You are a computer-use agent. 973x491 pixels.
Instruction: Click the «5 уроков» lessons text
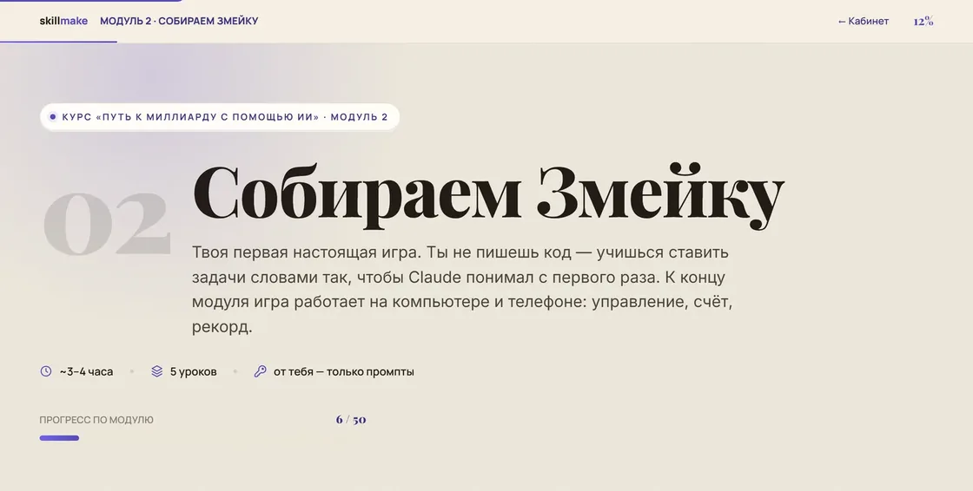194,372
